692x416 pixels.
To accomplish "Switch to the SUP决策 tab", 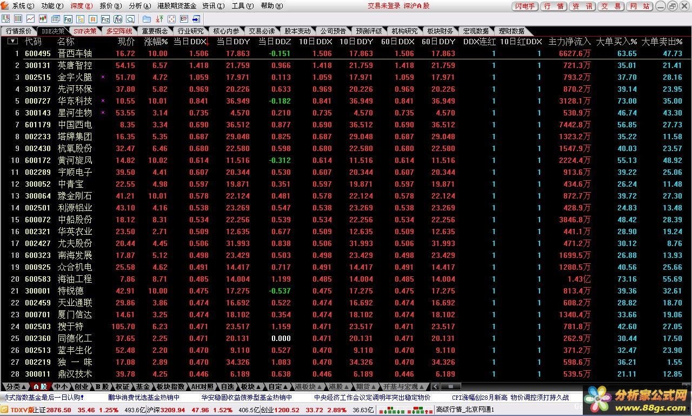I will point(85,31).
